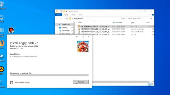This screenshot has width=170, height=95.
Task: Click the Properties quick access toolbar icon
Action: click(x=61, y=11)
